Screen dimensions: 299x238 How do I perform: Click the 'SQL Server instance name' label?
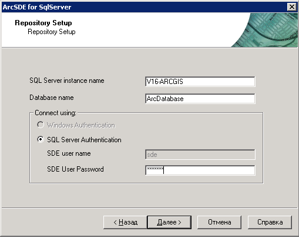pos(67,81)
